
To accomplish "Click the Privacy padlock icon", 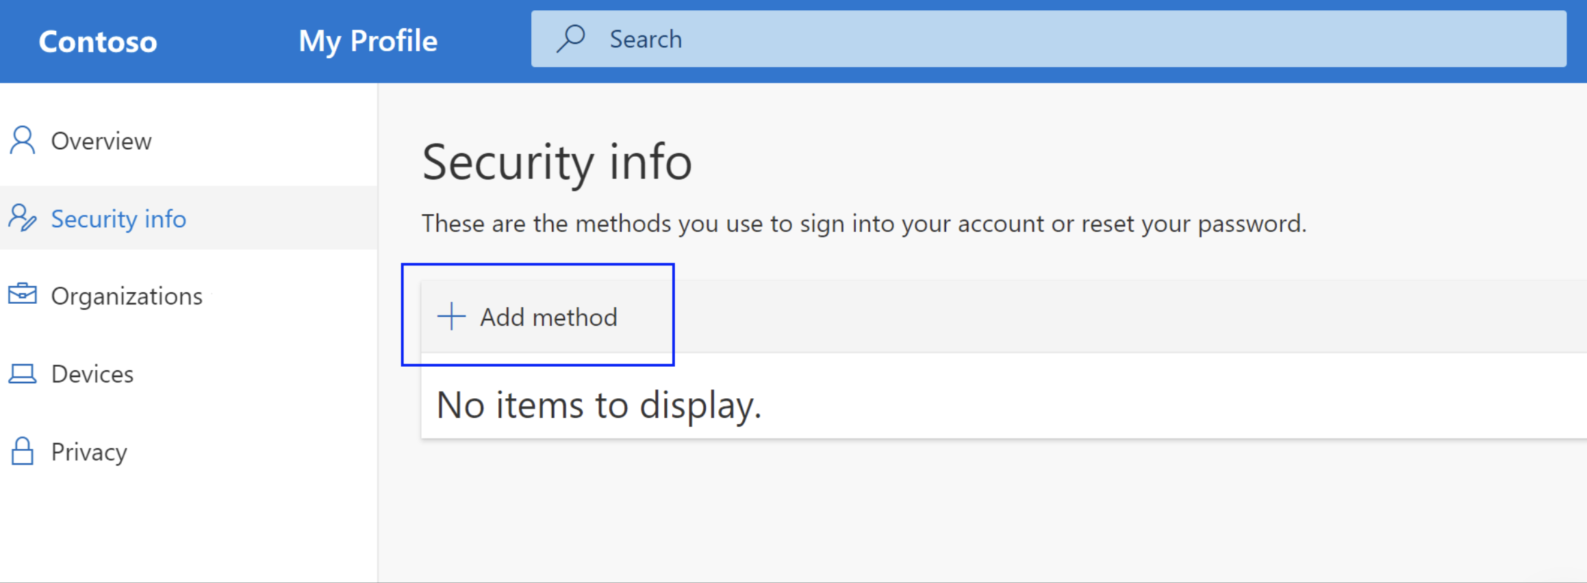I will [23, 451].
